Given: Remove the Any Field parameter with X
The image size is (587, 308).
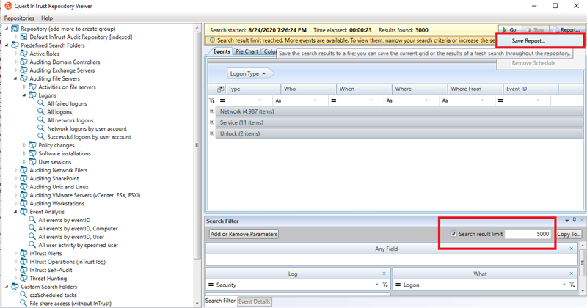Looking at the screenshot, I should (x=572, y=249).
